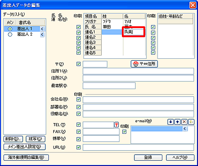Image resolution: width=198 pixels, height=166 pixels.
Task: Click the red postal mark icon next to TEL field
Action: pos(117,125)
